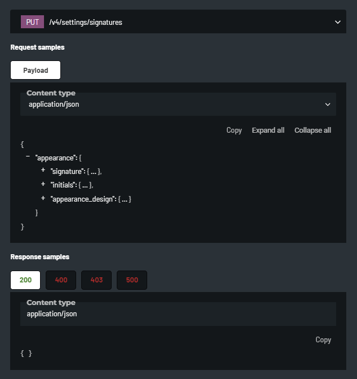The width and height of the screenshot is (357, 379).
Task: Expand the "appearance_design" node plus icon
Action: [43, 198]
